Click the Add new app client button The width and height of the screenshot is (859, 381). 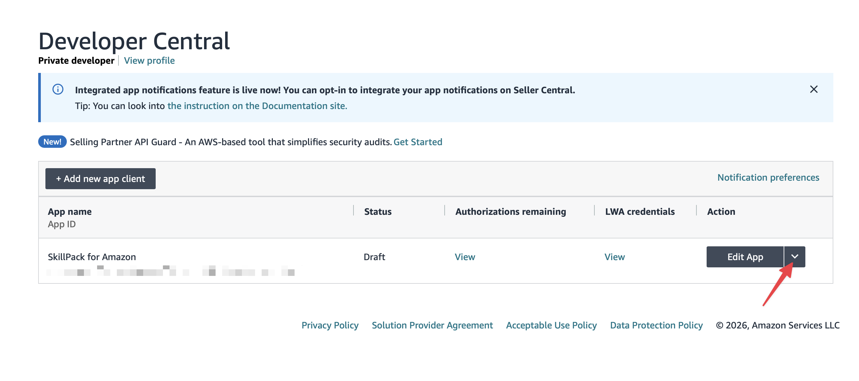tap(100, 179)
